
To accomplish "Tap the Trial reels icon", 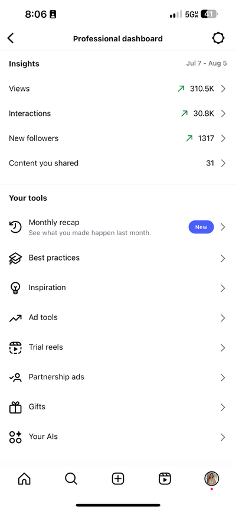I will click(x=15, y=348).
